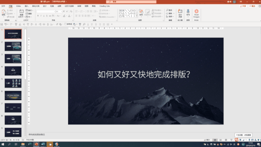Viewport: 261px width, 147px height.
Task: Toggle the checkbox in the quick access toolbar
Action: coord(65,24)
